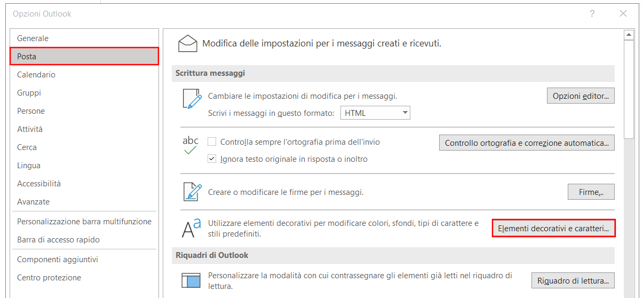Click the scrollbar up arrow
This screenshot has height=298, width=643.
click(x=629, y=35)
